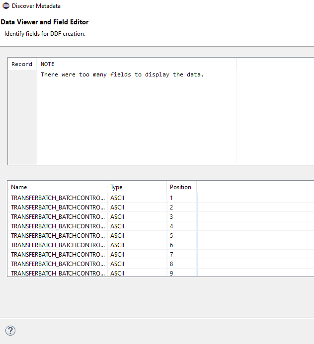The image size is (314, 344).
Task: Select the field row at position 7
Action: pos(161,255)
